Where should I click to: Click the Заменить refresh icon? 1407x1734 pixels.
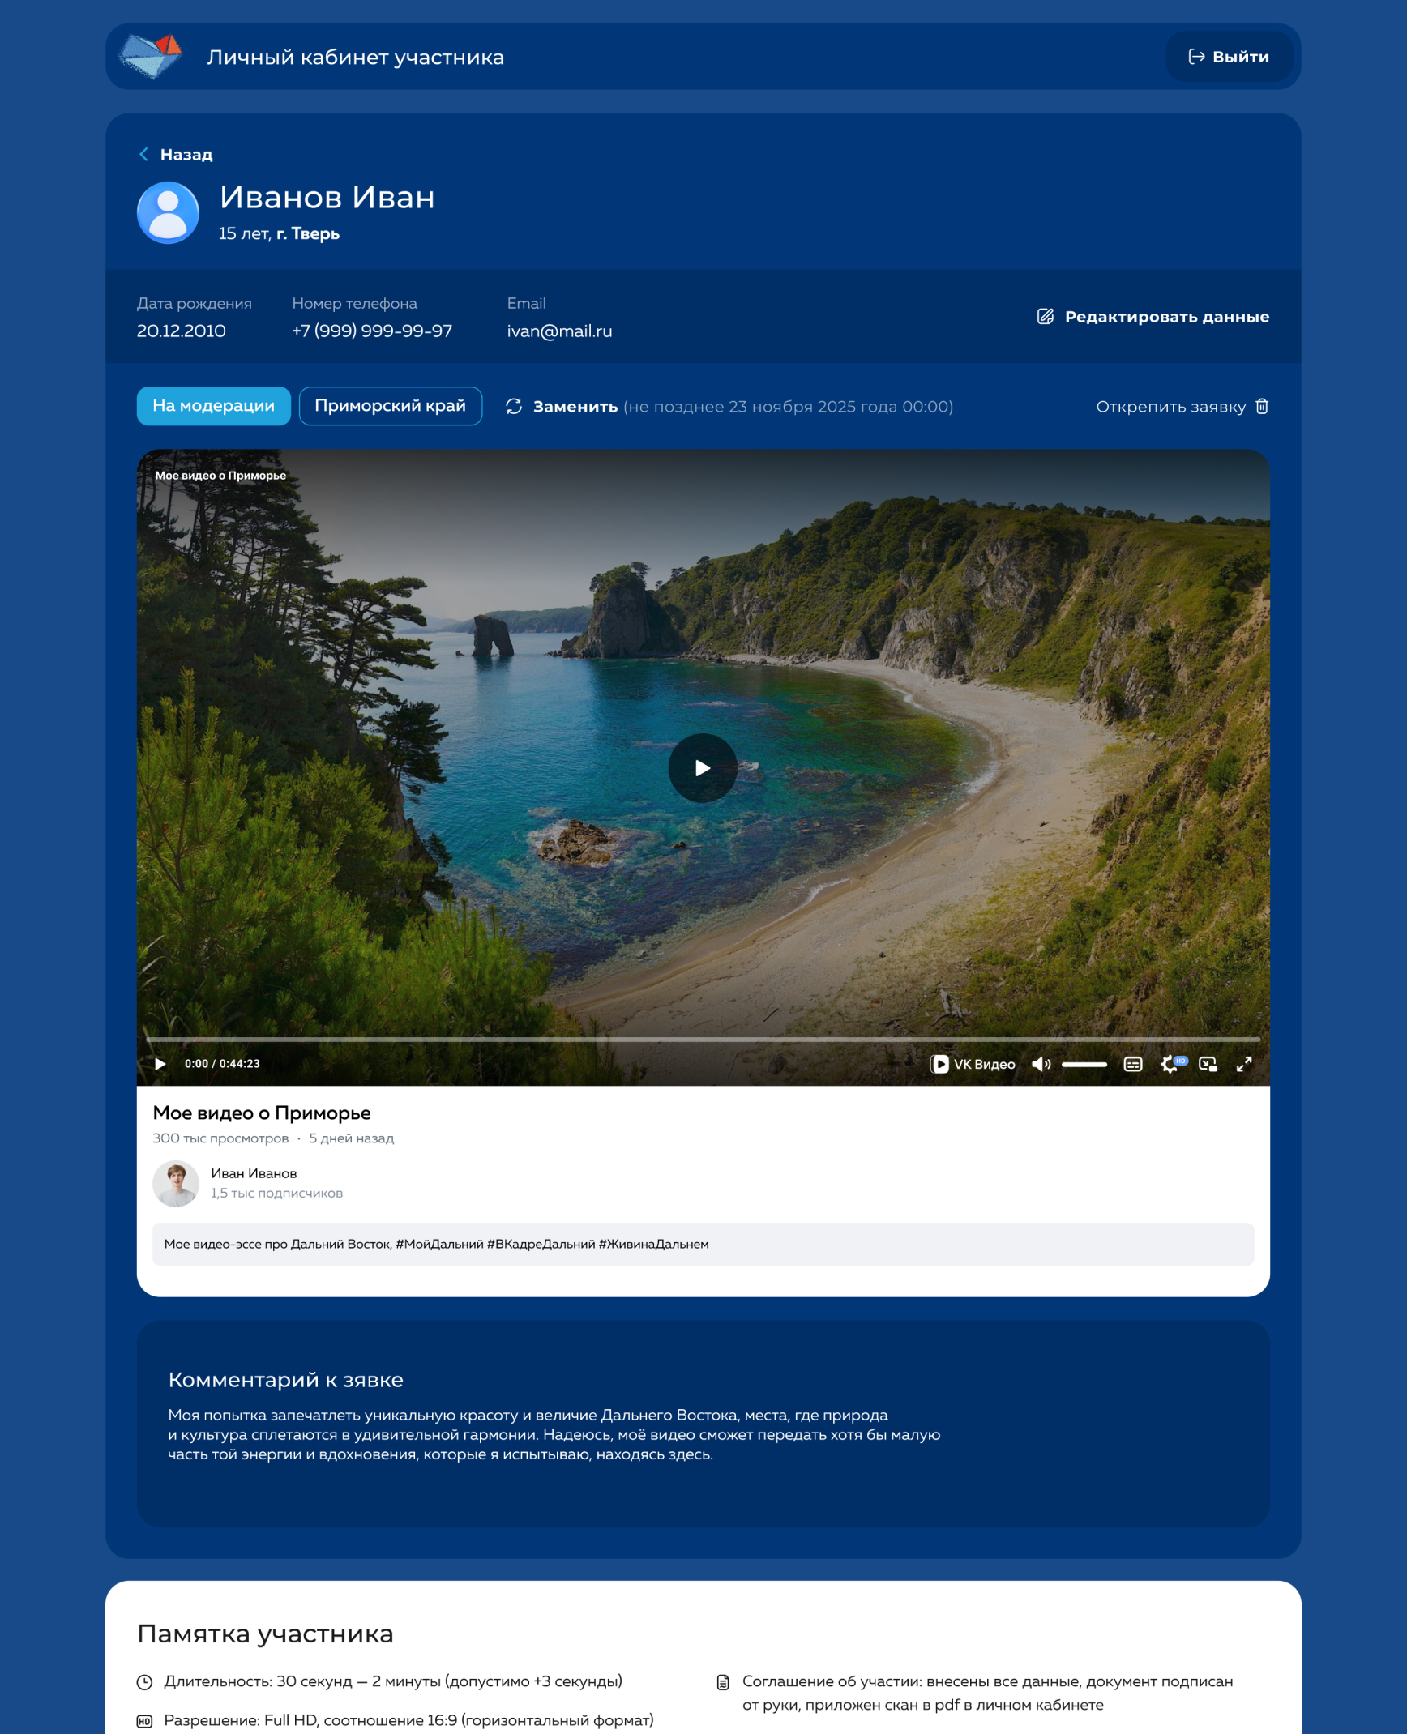[514, 406]
